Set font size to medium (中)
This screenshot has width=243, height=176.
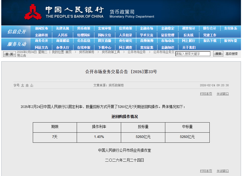click(x=27, y=85)
